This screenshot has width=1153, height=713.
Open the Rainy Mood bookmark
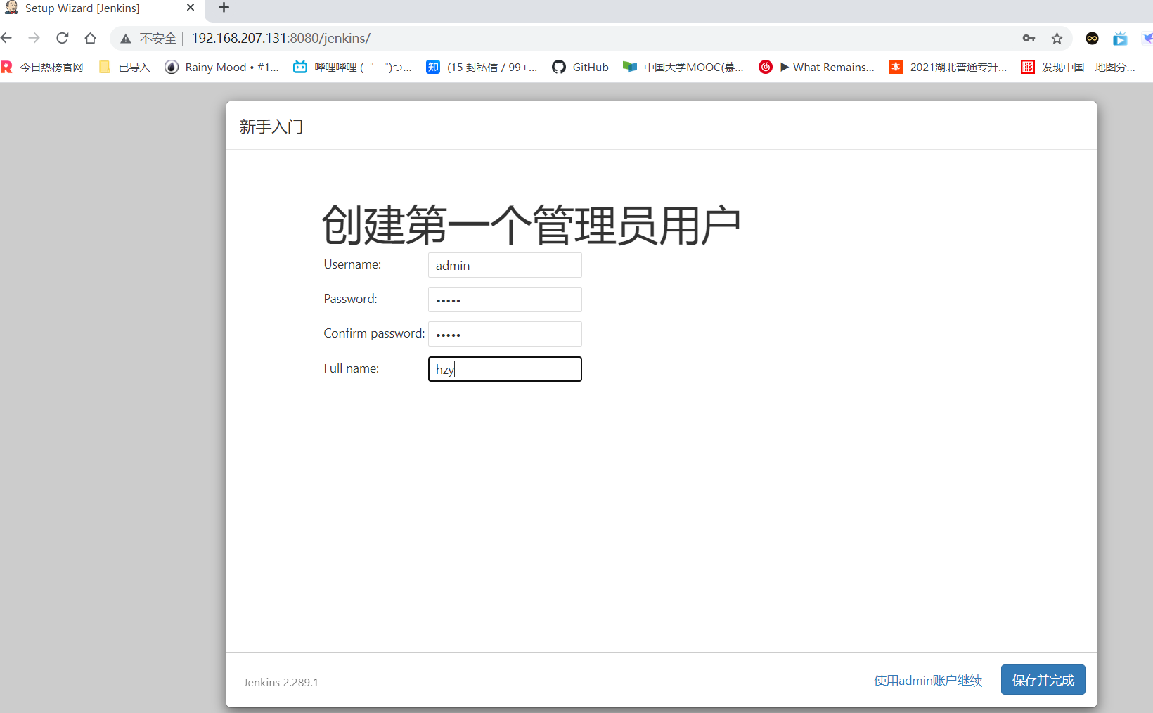221,67
